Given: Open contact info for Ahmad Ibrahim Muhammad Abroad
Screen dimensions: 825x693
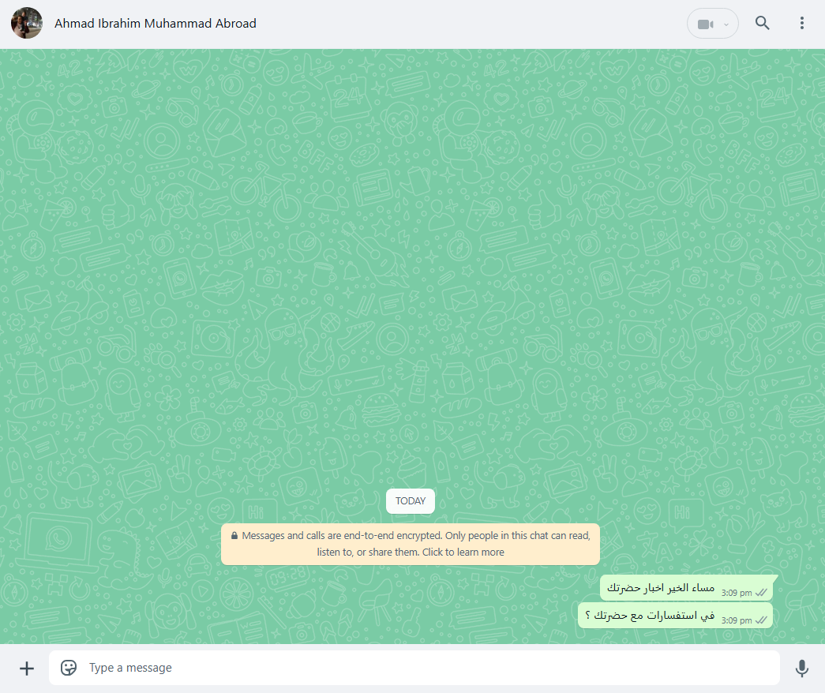Looking at the screenshot, I should [156, 24].
